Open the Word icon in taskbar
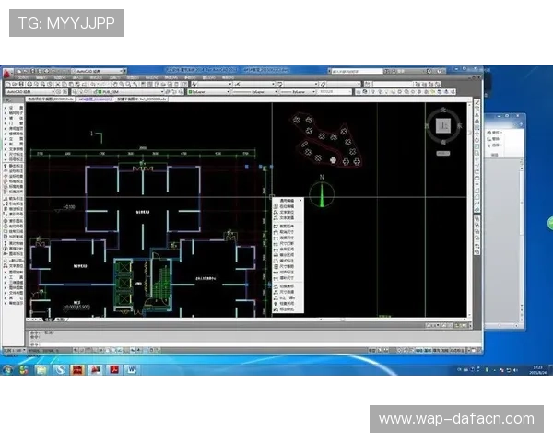The height and width of the screenshot is (442, 553). tap(131, 370)
